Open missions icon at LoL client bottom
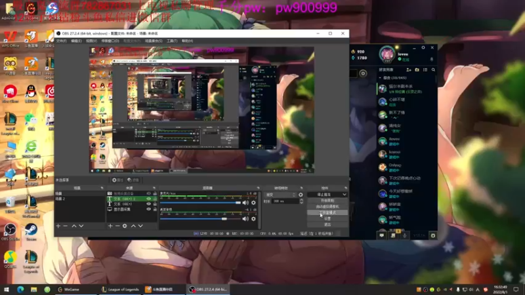This screenshot has height=295, width=525. pos(393,235)
